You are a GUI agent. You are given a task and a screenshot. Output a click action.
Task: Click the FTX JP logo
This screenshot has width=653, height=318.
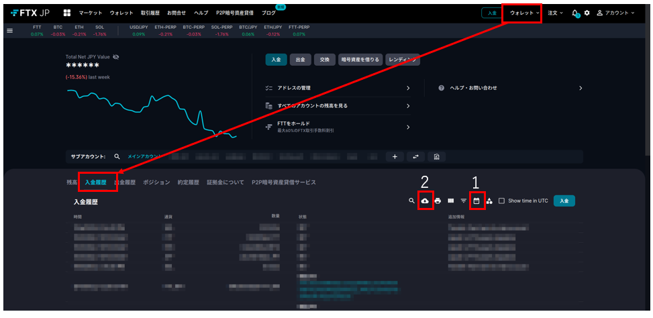click(30, 13)
